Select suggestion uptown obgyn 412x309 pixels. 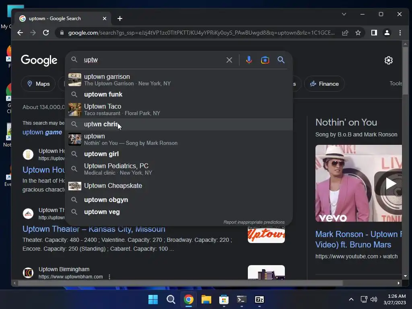click(179, 200)
